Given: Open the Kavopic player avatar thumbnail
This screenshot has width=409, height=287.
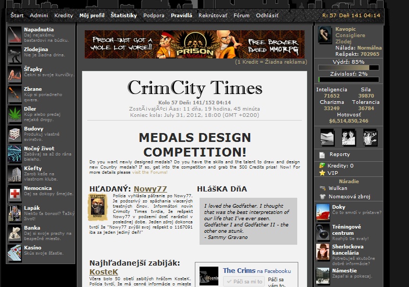Looking at the screenshot, I should (325, 35).
